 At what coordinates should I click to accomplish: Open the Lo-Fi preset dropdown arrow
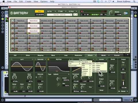[x=32, y=60]
